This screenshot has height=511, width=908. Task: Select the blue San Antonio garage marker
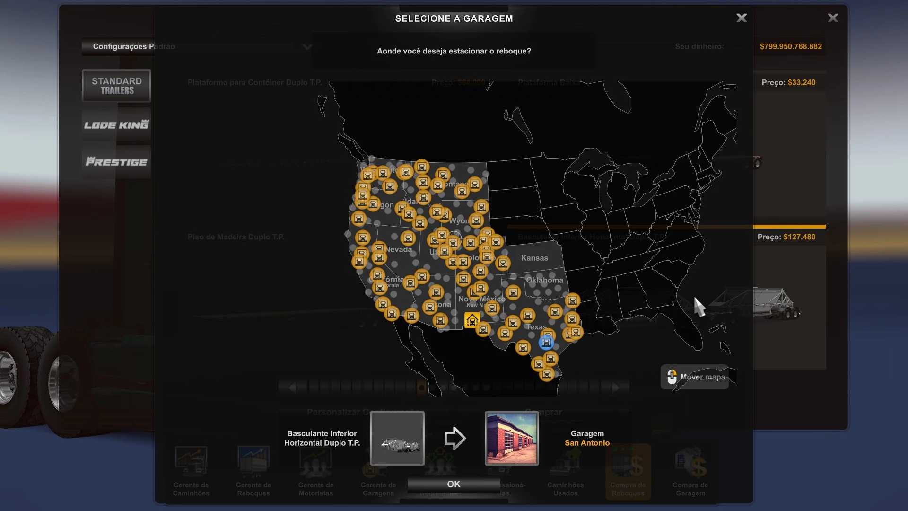(x=546, y=342)
